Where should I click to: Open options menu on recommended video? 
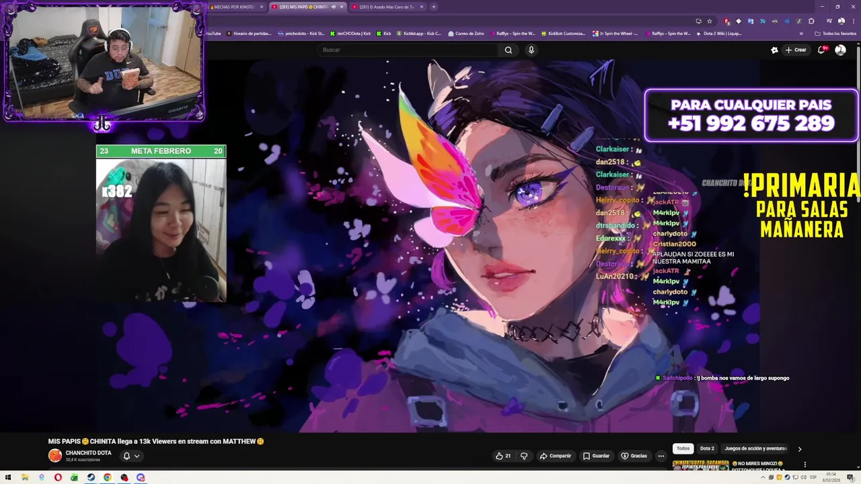coord(804,465)
